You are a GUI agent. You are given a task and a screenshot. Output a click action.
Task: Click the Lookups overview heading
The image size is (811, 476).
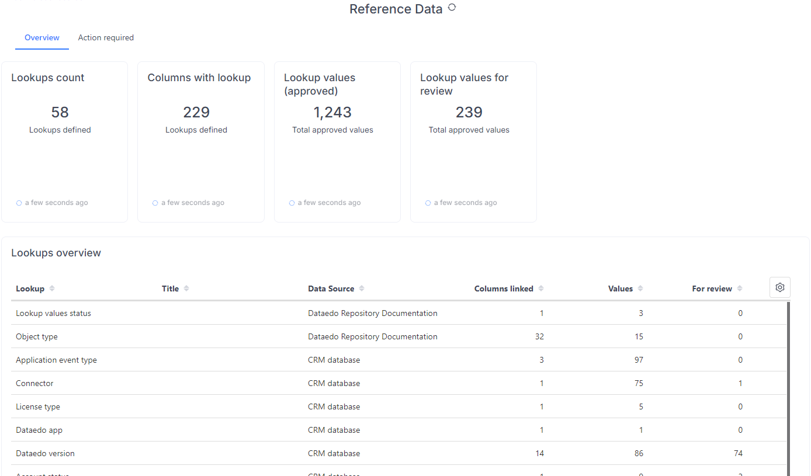(x=56, y=253)
